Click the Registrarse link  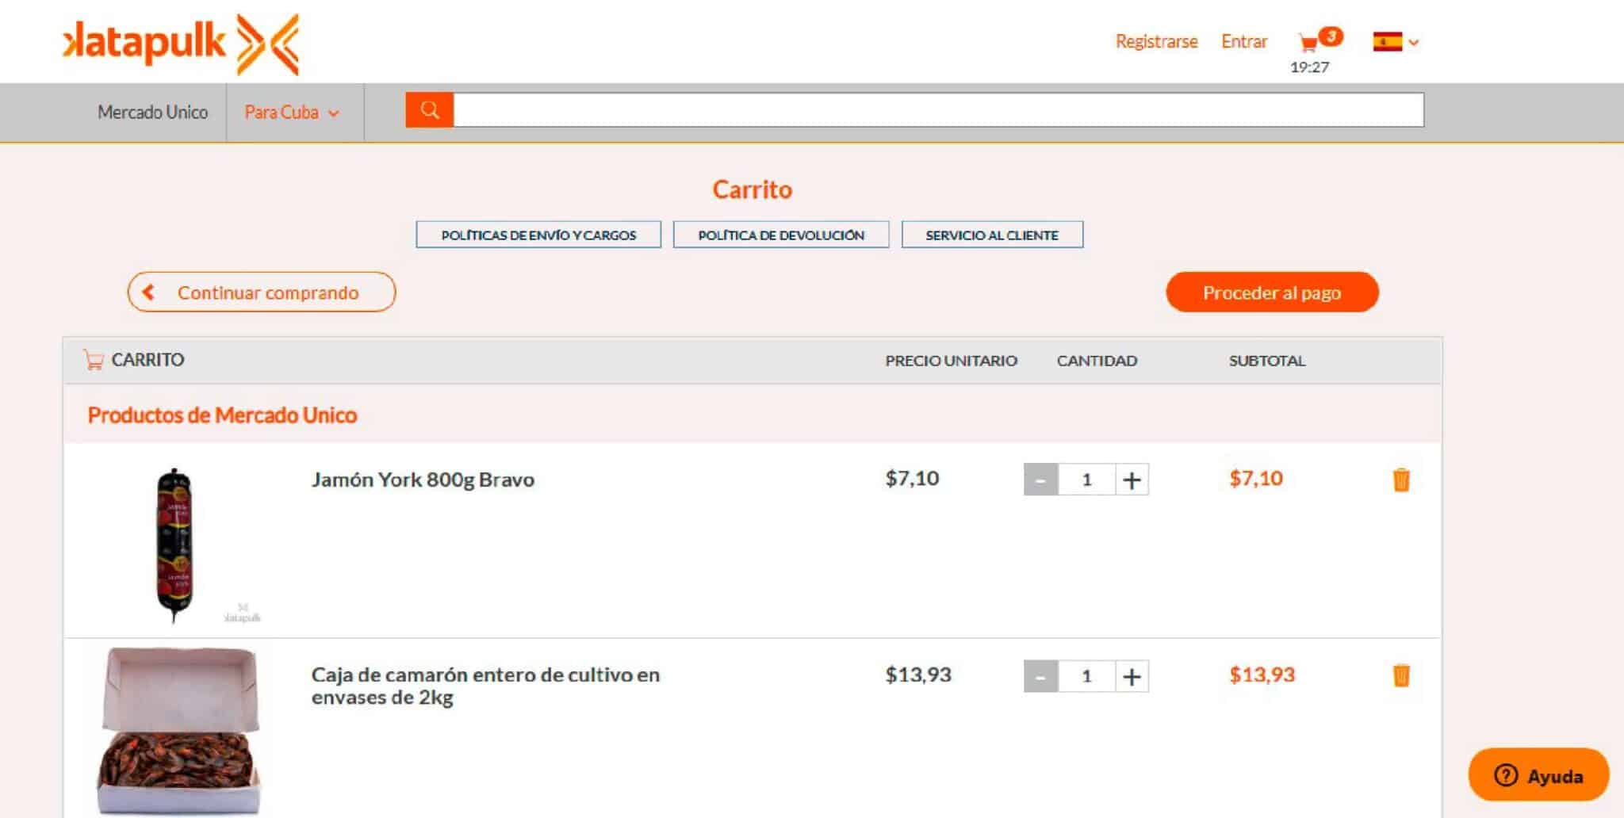[1156, 42]
